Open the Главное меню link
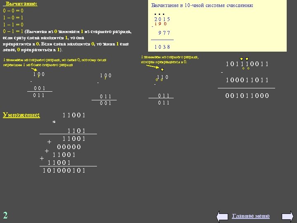This screenshot has height=223, width=297. click(x=251, y=216)
